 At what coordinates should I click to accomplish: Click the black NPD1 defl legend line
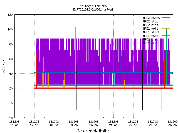tap(166, 43)
